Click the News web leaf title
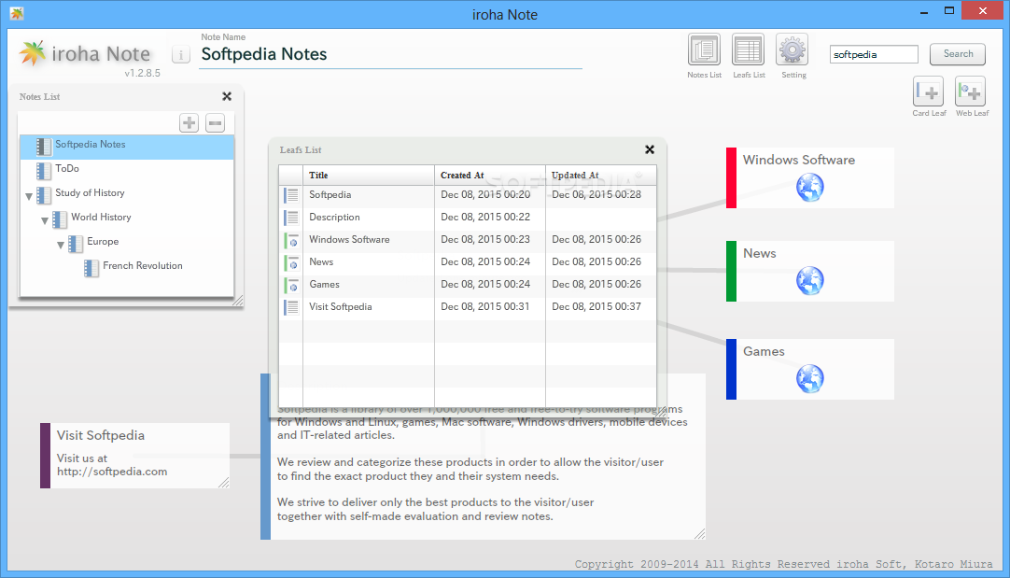Viewport: 1010px width, 578px height. pos(760,253)
